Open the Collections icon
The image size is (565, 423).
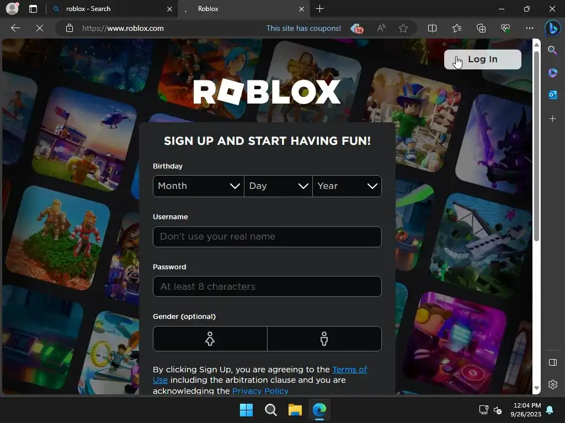click(x=481, y=28)
